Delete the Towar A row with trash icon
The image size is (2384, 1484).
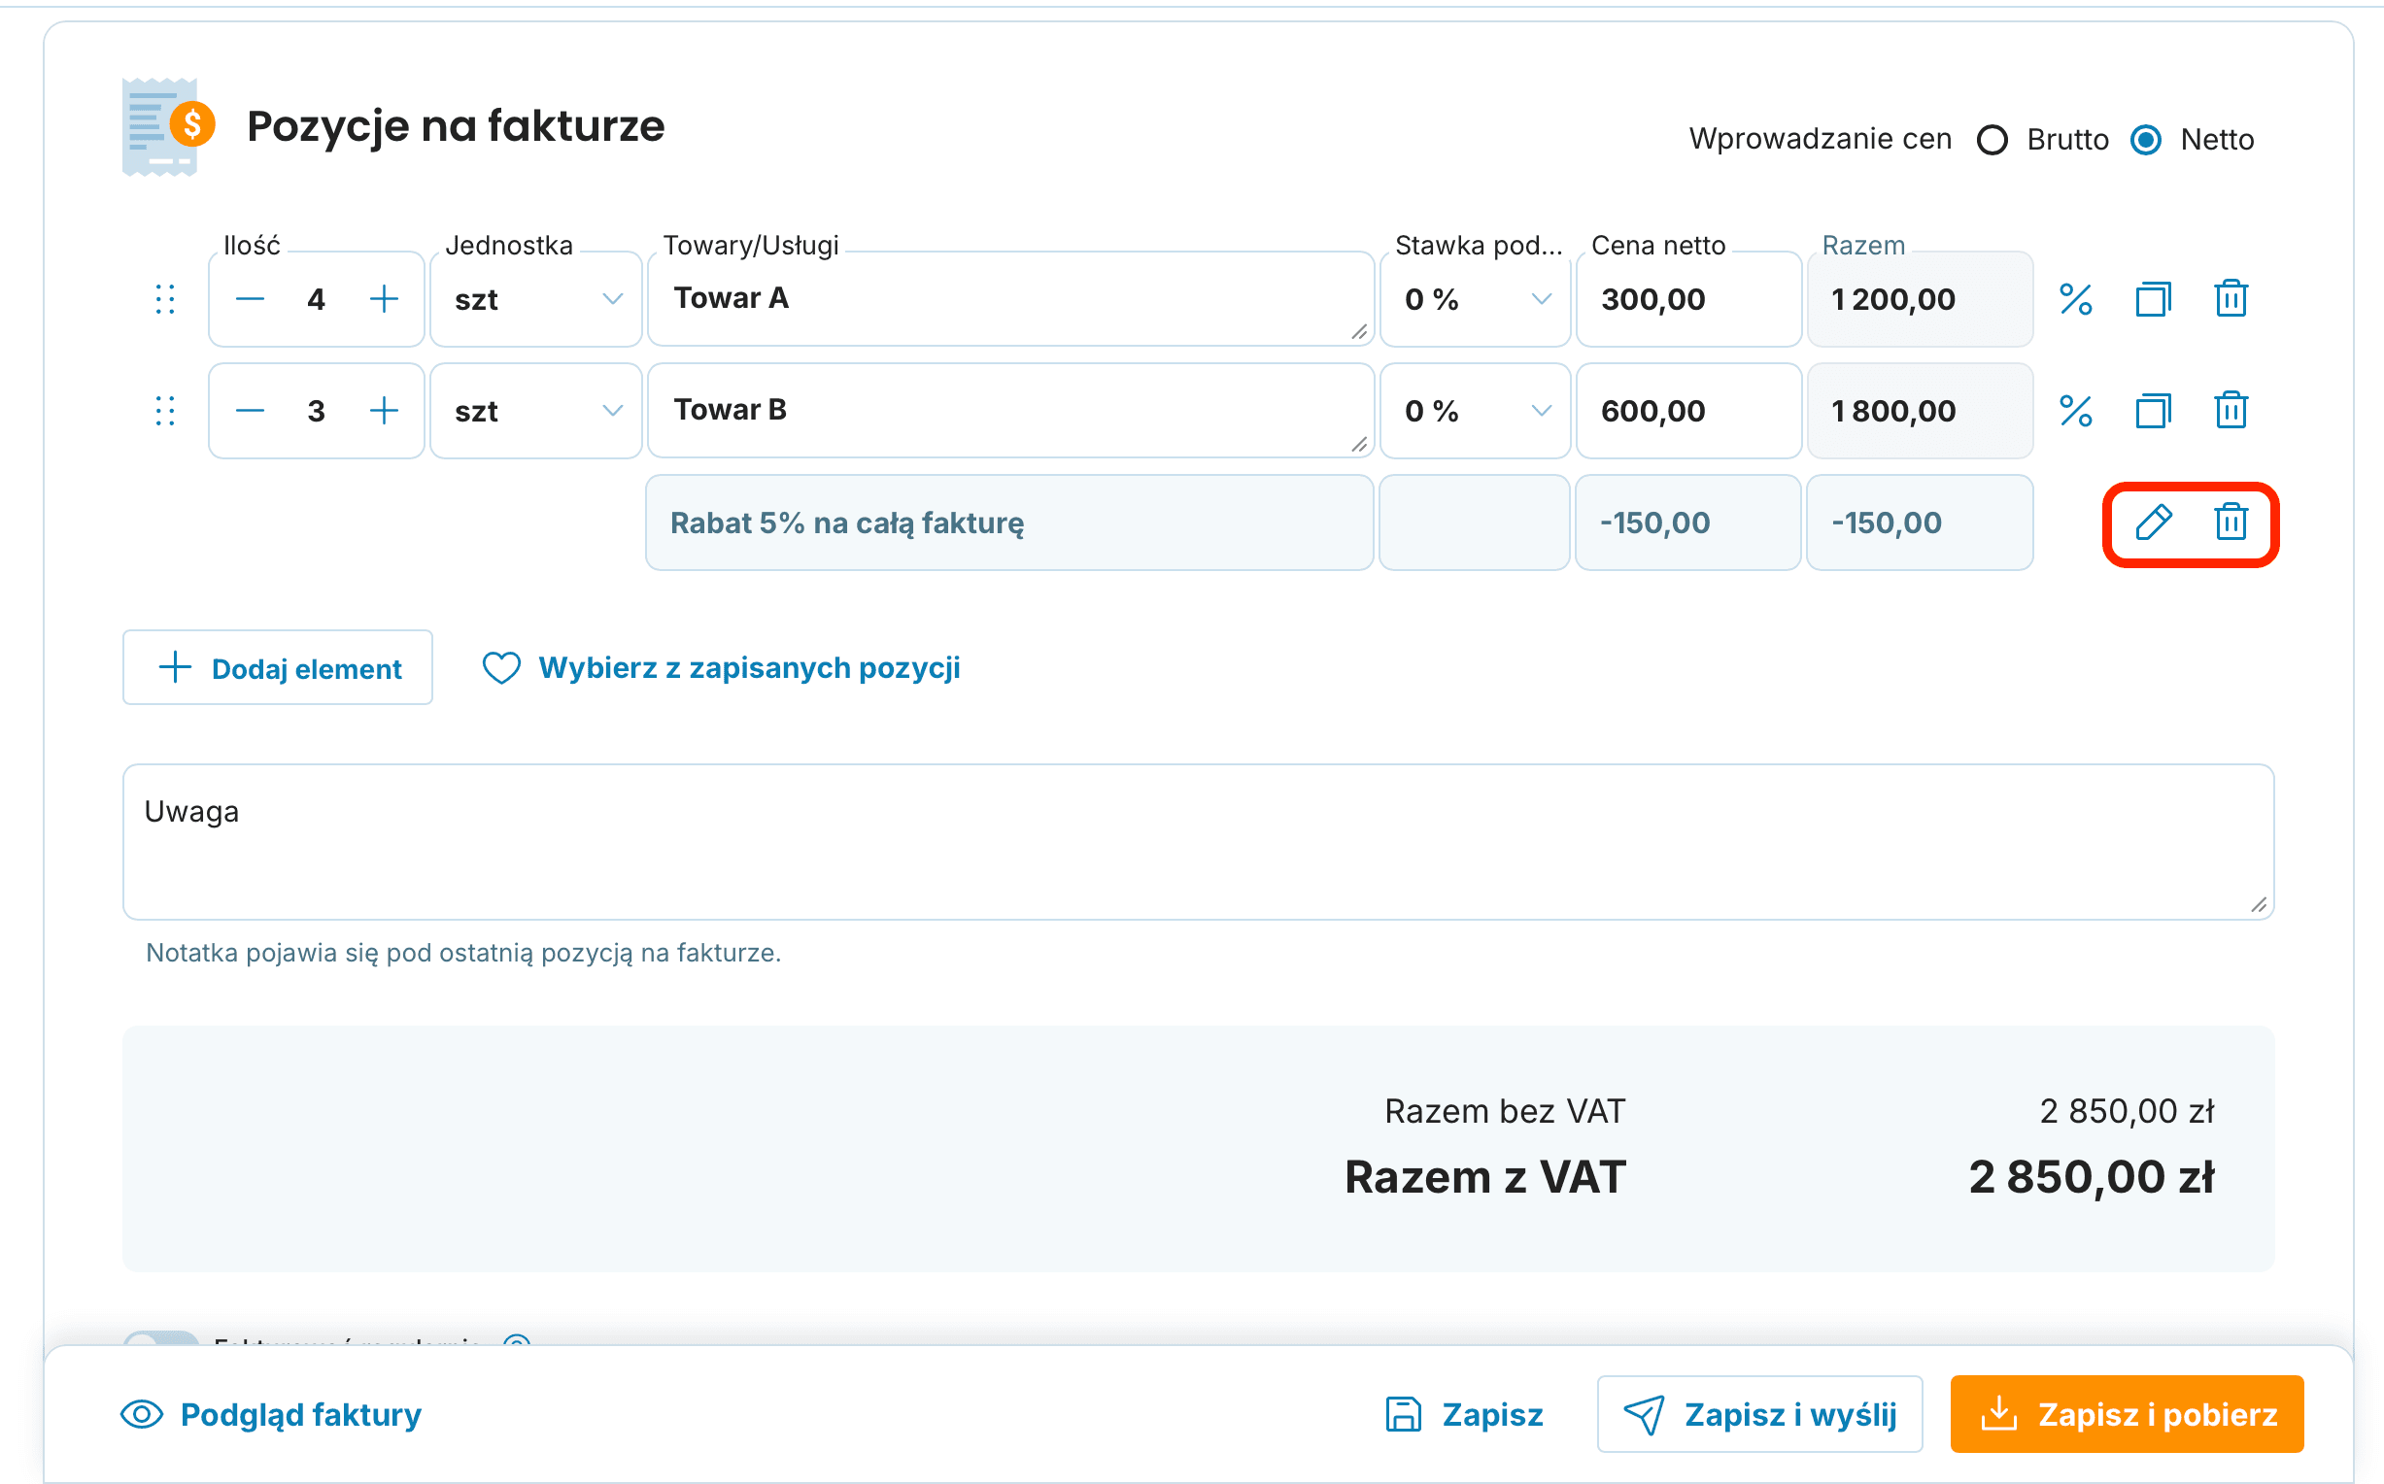click(2230, 298)
